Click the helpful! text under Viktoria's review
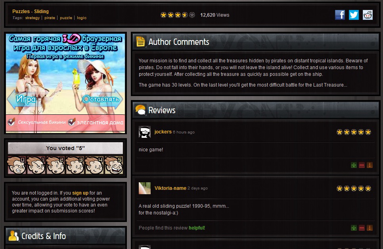Screen dimensions: 383x249 (197, 228)
